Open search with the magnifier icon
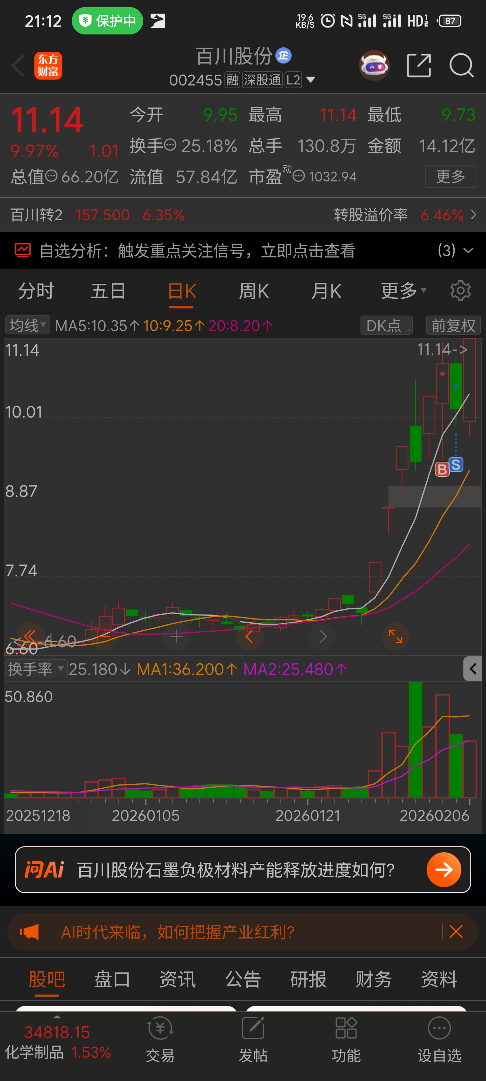The image size is (486, 1081). [461, 66]
